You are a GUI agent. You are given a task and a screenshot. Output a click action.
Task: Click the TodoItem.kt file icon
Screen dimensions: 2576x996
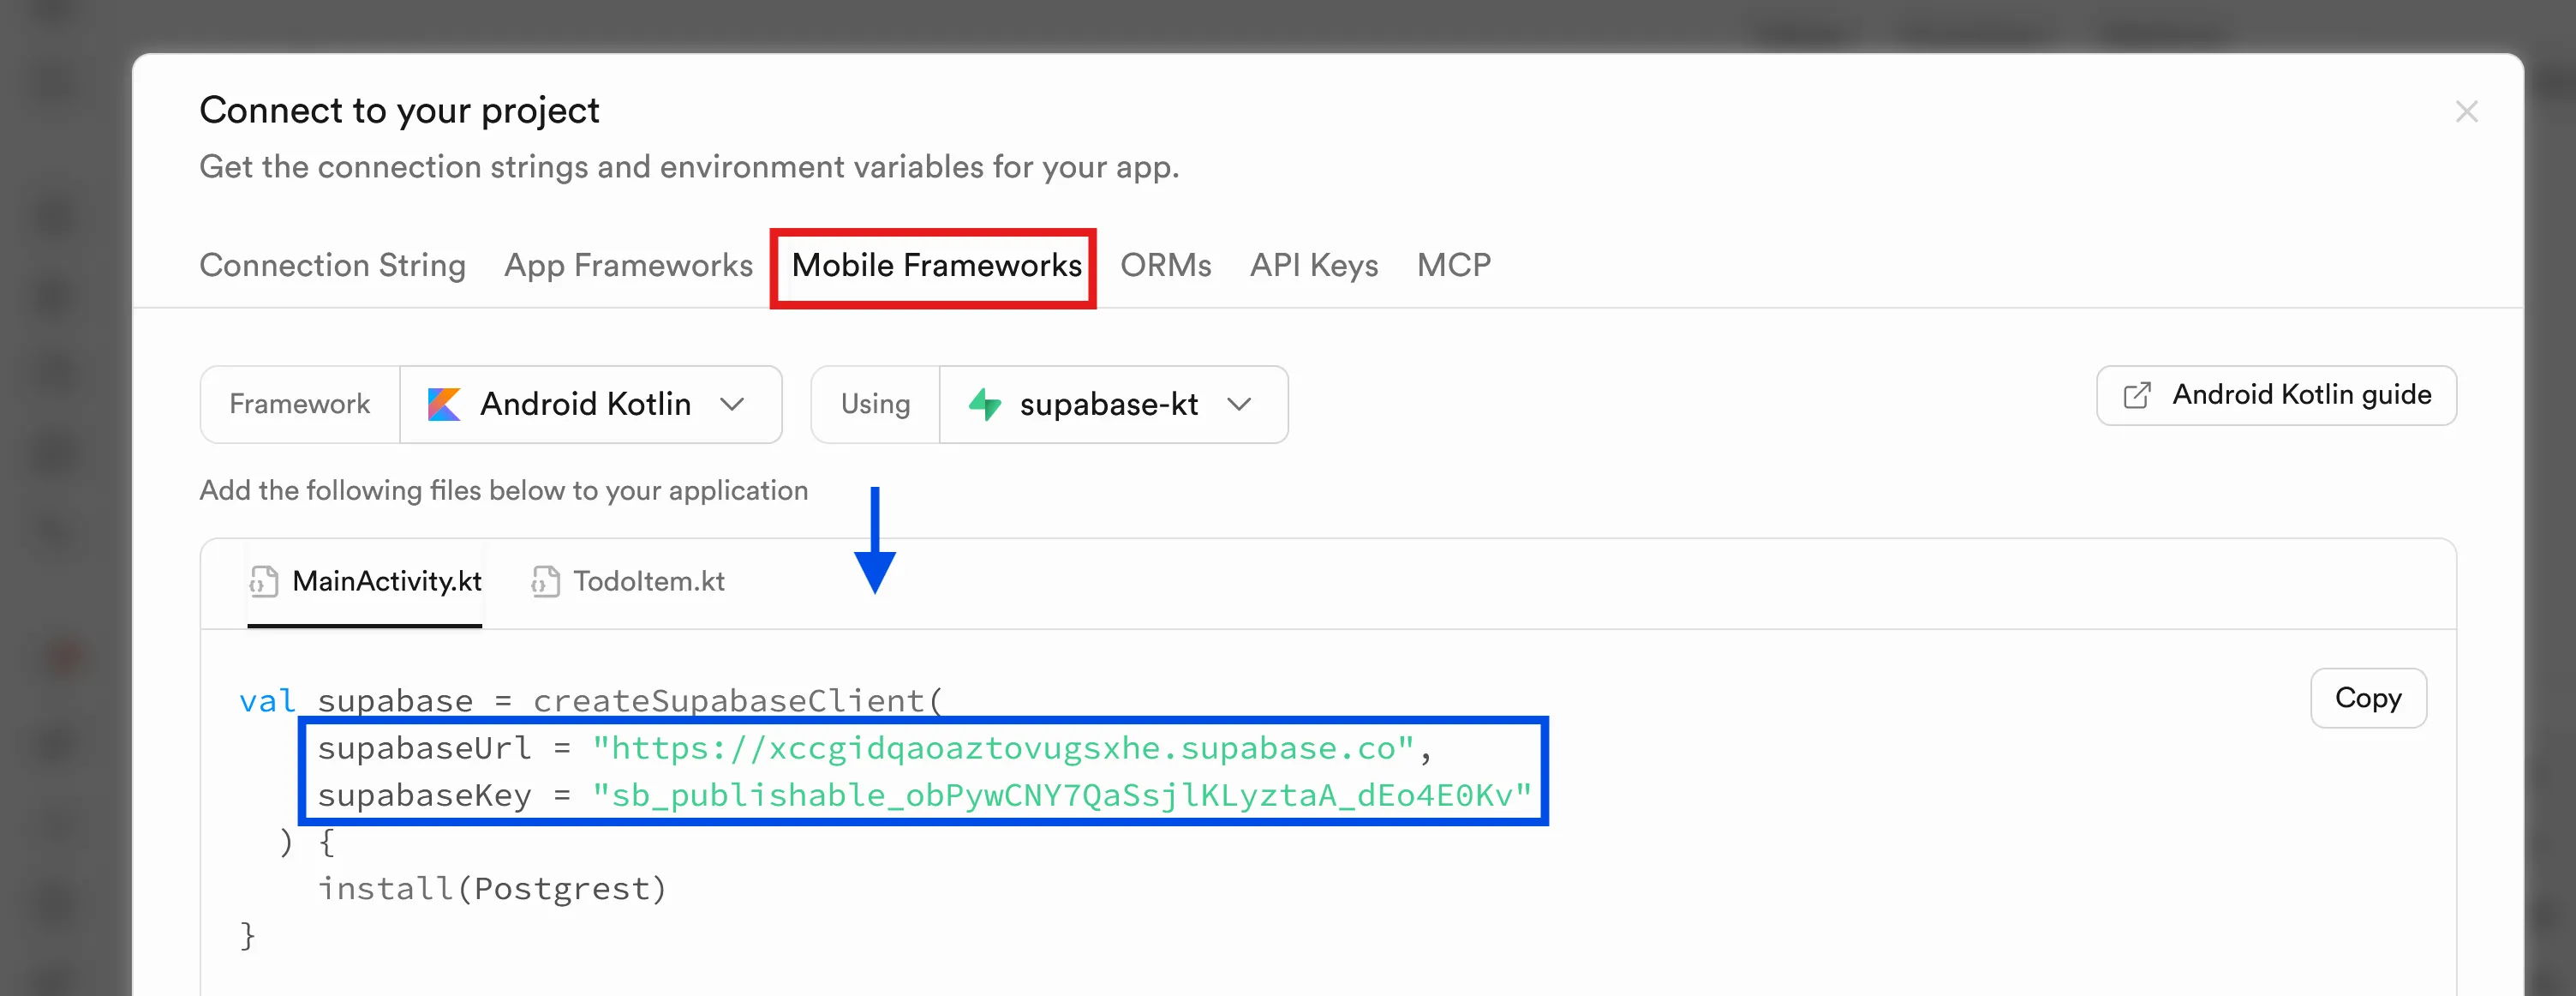pos(545,582)
